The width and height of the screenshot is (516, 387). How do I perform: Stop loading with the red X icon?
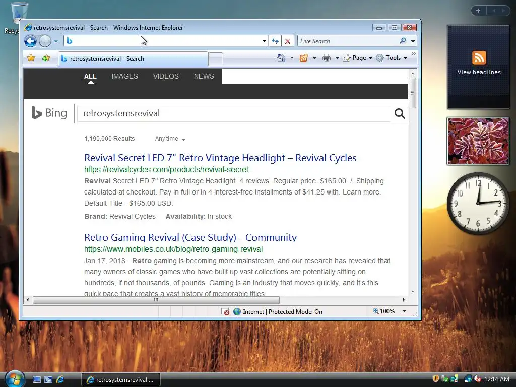(x=288, y=41)
